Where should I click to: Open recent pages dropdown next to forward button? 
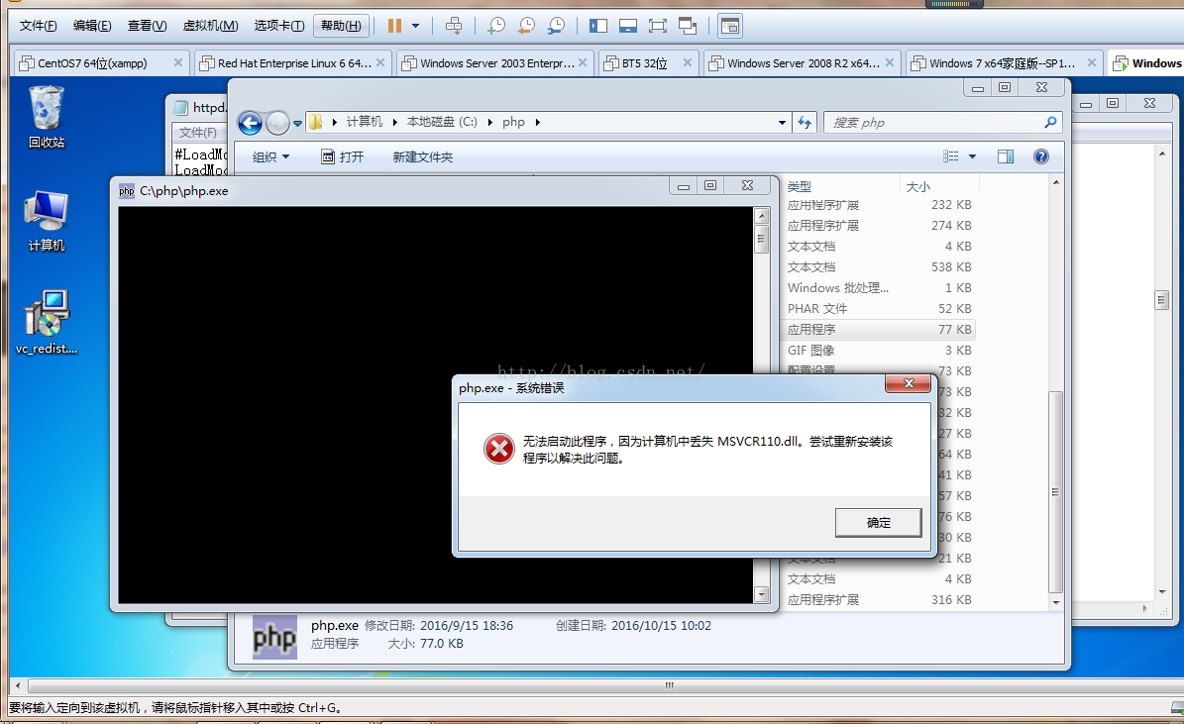pos(297,123)
